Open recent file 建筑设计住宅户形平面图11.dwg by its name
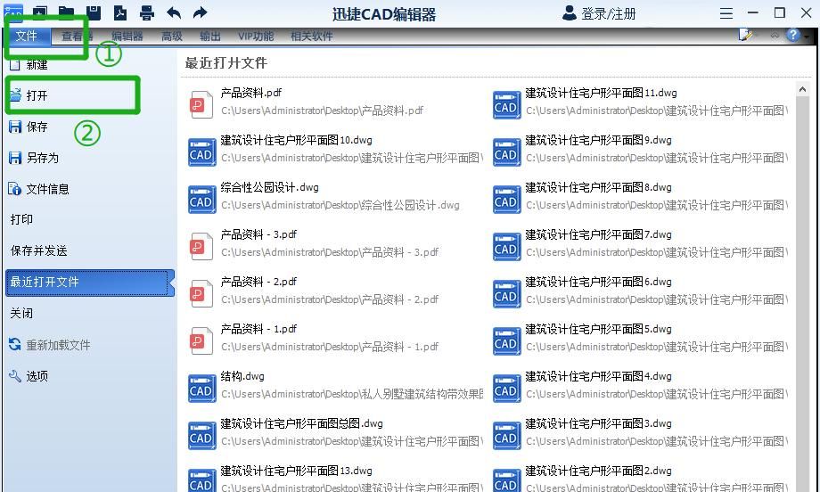 pyautogui.click(x=601, y=93)
